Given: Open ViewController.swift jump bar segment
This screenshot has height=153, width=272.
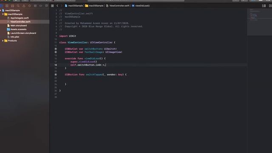Looking at the screenshot, I should 118,6.
